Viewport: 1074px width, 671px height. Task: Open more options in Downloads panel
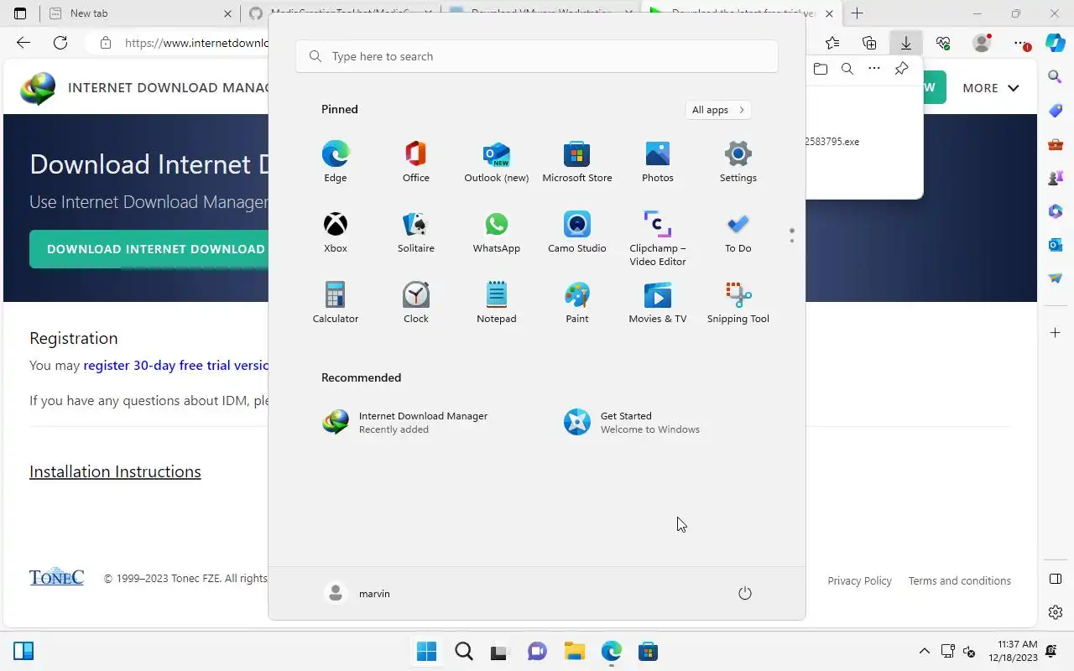click(874, 69)
